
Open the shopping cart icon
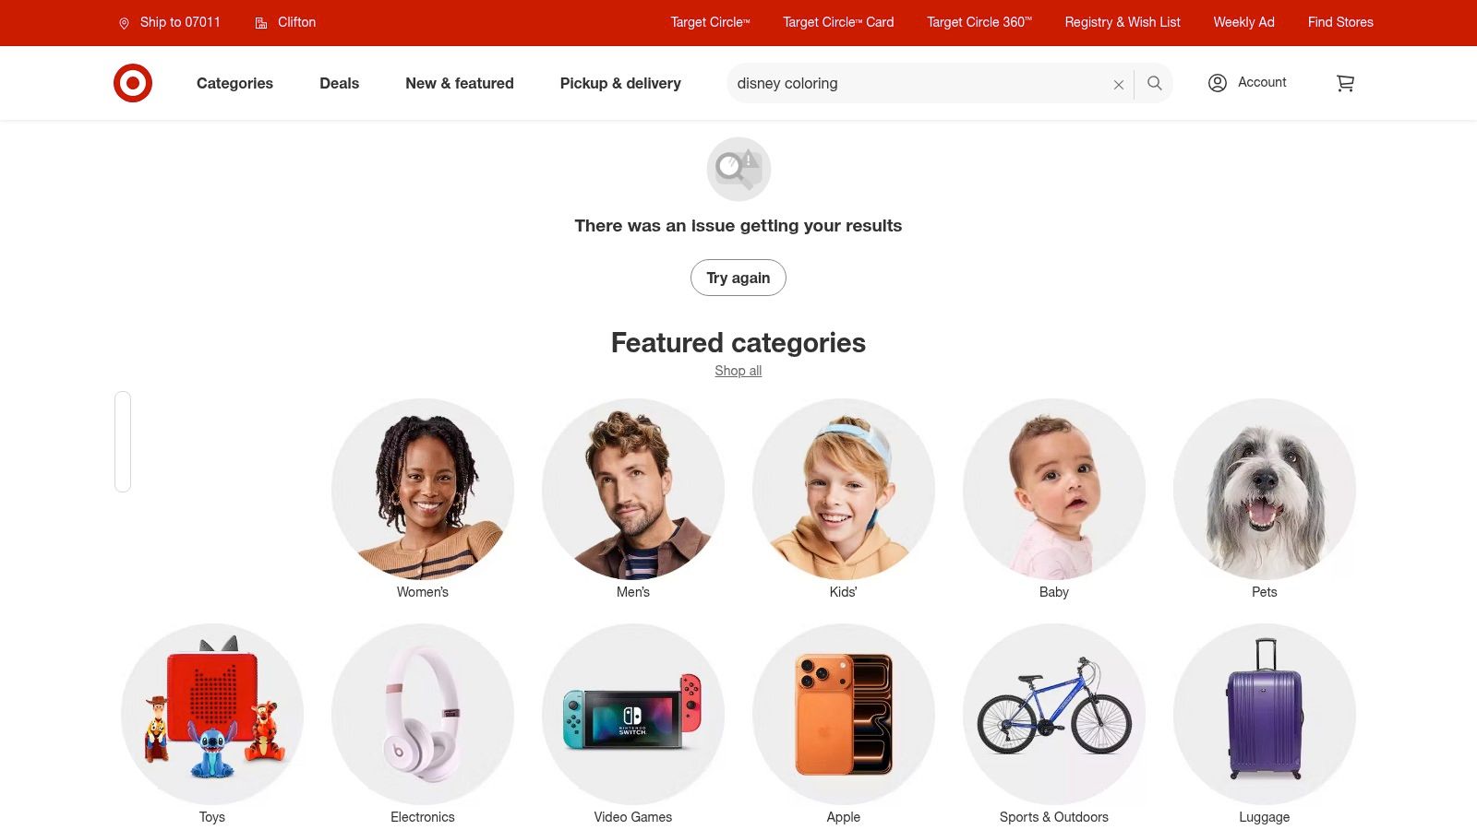1345,83
